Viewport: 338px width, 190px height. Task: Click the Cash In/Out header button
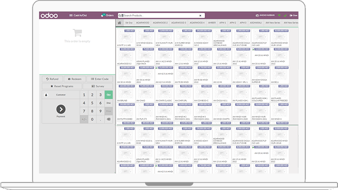[x=78, y=15]
